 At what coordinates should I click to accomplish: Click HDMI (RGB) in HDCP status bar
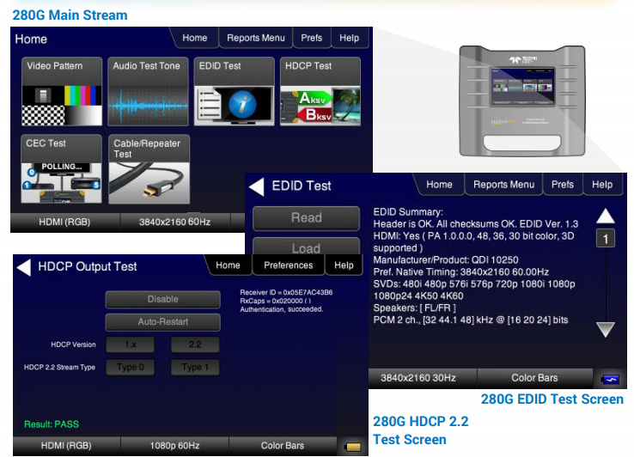pyautogui.click(x=66, y=446)
